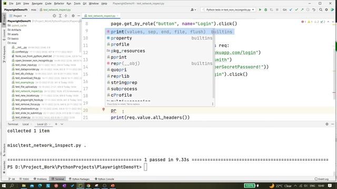Screen dimensions: 337x189
Task: Open the TODO tool window
Action: [x=24, y=178]
